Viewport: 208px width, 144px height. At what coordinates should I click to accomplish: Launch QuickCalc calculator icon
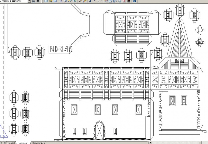pos(129,1)
